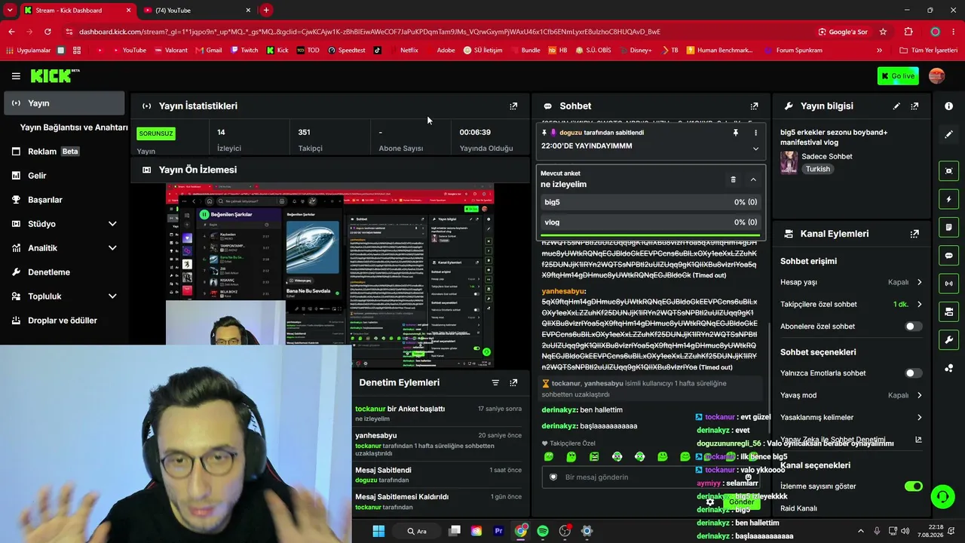Screen dimensions: 965x543
Task: Switch to the YouTube browser tab
Action: (x=198, y=11)
